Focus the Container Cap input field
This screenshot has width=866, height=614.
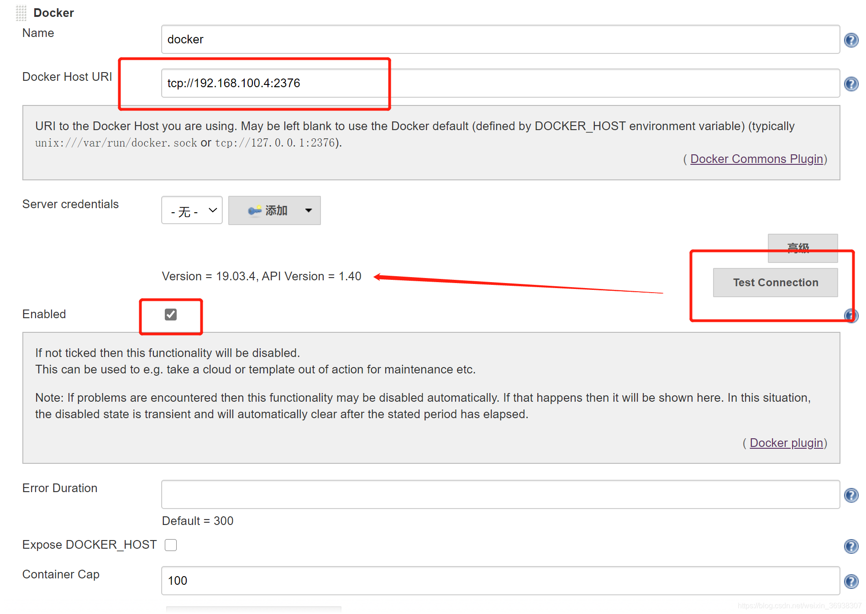coord(500,581)
